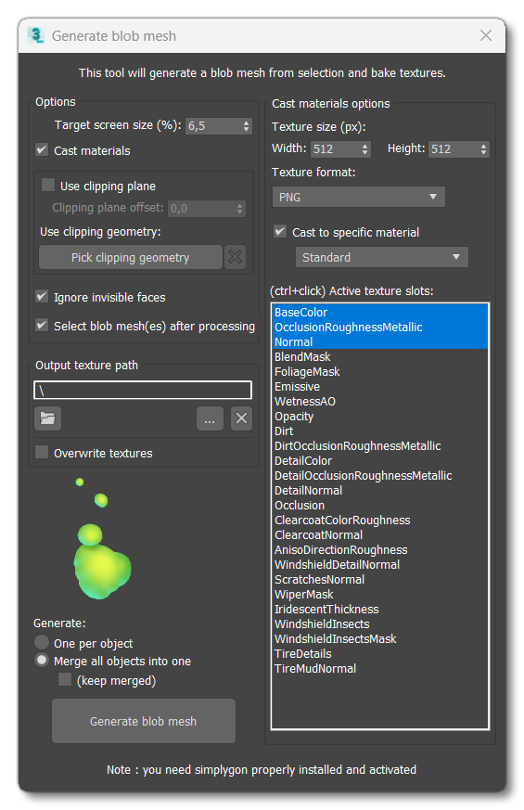Select DetailNormal texture slot
Screen dimensions: 524x810
point(380,490)
